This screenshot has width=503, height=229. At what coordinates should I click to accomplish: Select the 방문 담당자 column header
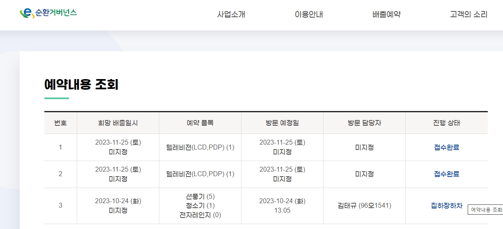click(x=364, y=123)
